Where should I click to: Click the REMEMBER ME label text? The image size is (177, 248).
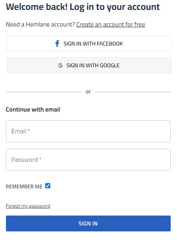24,186
